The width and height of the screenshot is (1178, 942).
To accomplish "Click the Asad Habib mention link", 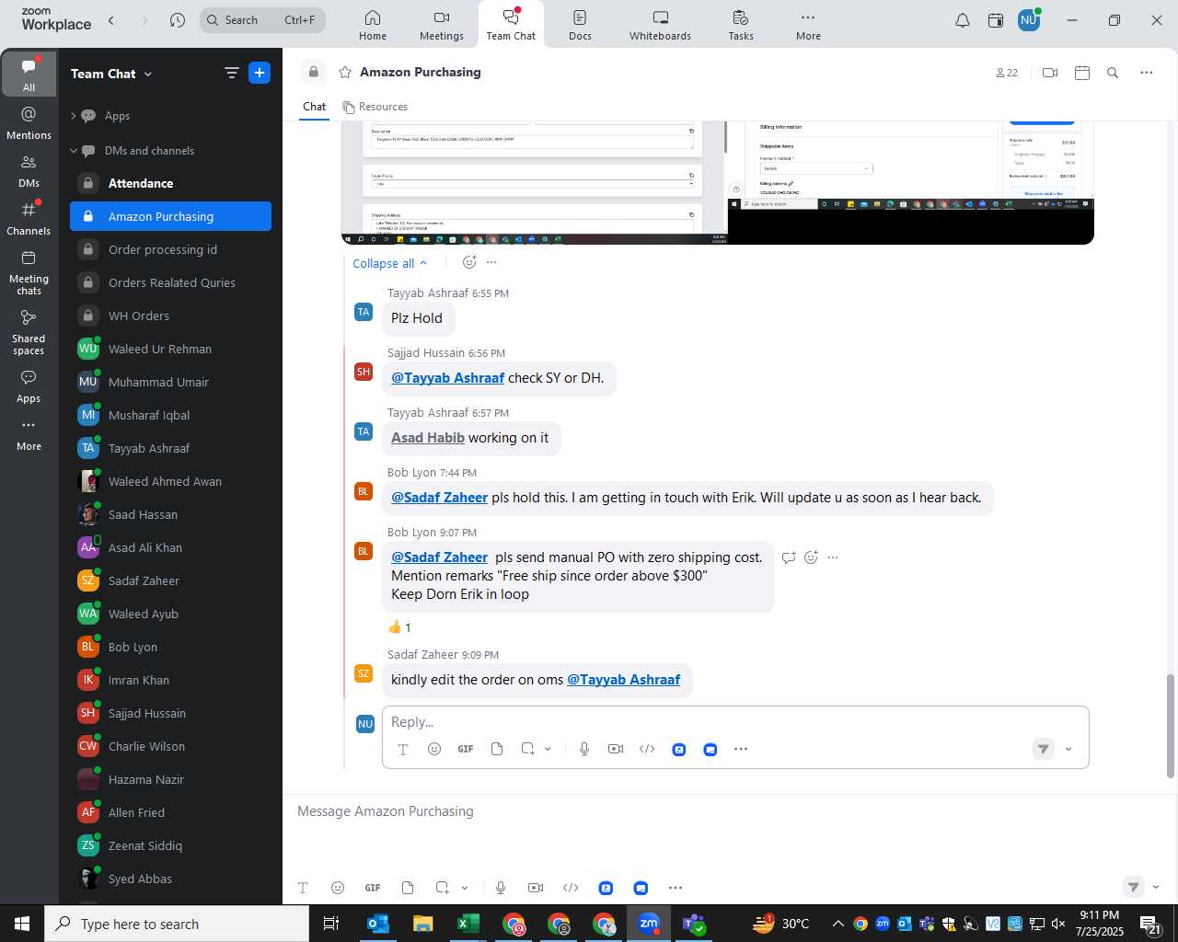I will click(x=428, y=438).
